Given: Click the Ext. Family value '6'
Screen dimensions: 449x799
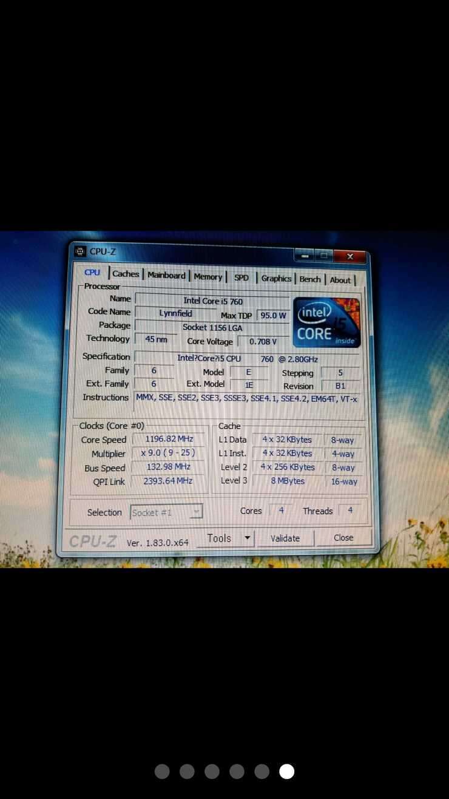Looking at the screenshot, I should click(x=154, y=384).
